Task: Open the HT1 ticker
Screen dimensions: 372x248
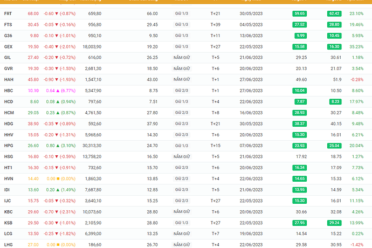Action: [x=8, y=168]
